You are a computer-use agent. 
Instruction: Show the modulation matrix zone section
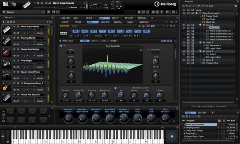[147, 31]
